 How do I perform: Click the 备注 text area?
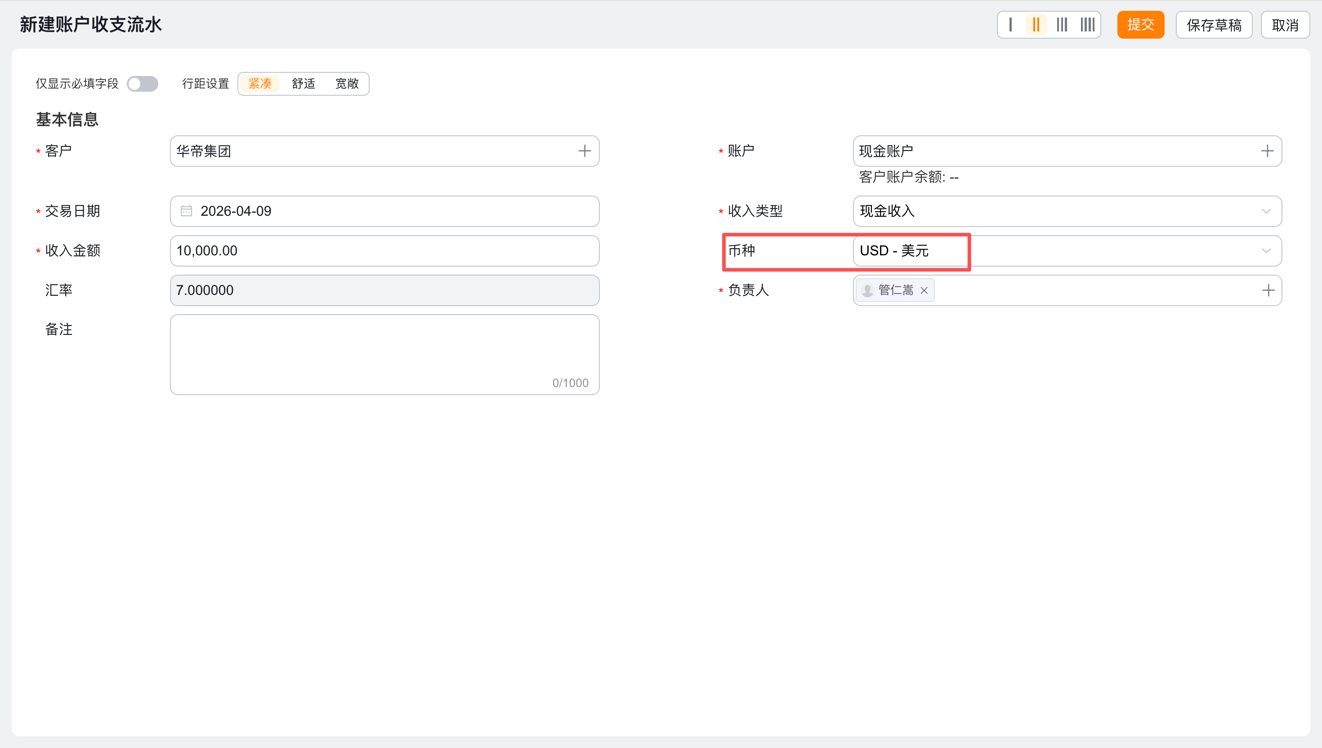(x=384, y=354)
